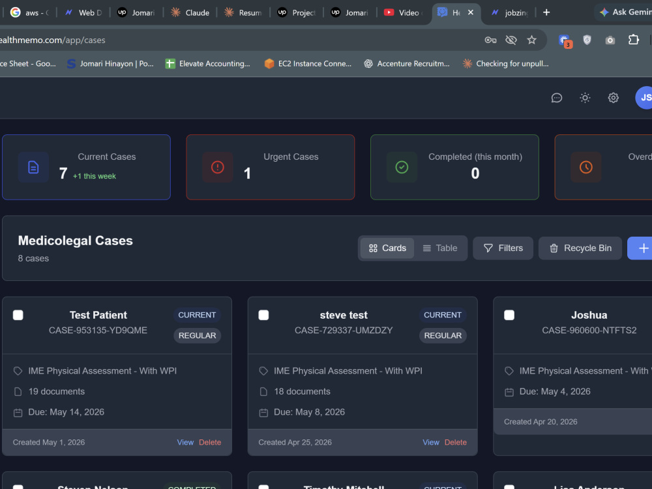
Task: View the Test Patient case
Action: (x=185, y=443)
